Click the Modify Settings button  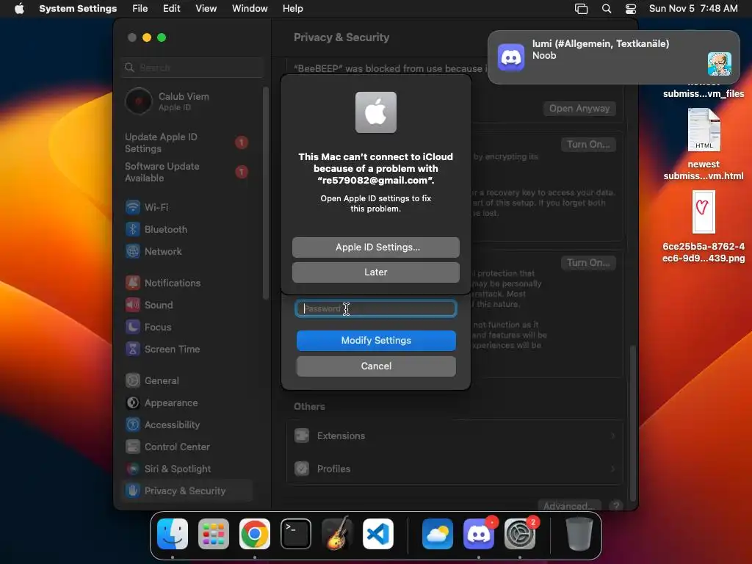375,341
